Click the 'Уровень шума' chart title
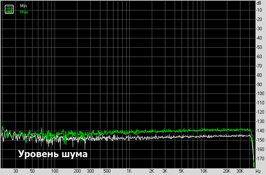 coord(53,154)
